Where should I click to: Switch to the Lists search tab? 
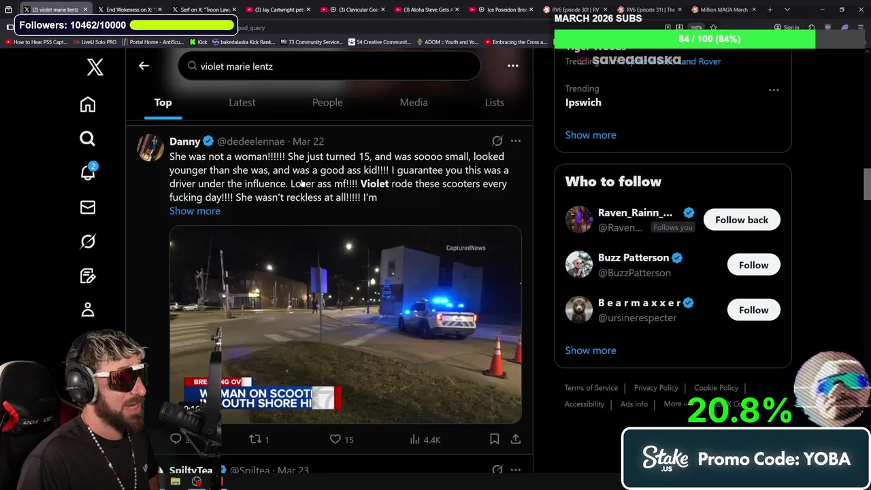pos(495,103)
